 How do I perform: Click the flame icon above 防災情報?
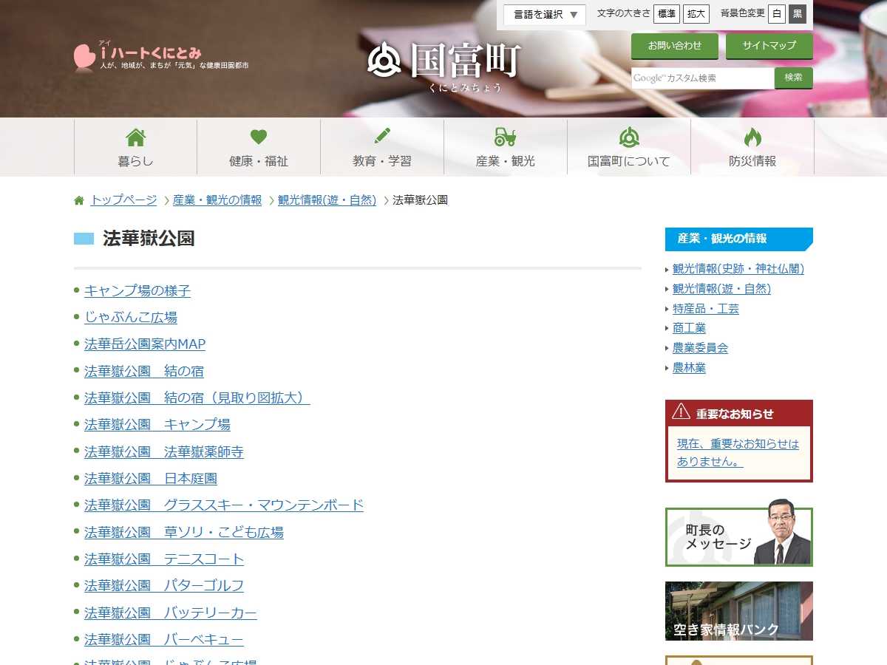(752, 137)
